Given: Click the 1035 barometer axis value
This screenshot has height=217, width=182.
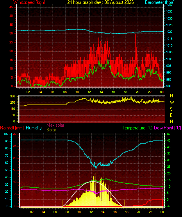Looking at the screenshot, I should point(169,11).
